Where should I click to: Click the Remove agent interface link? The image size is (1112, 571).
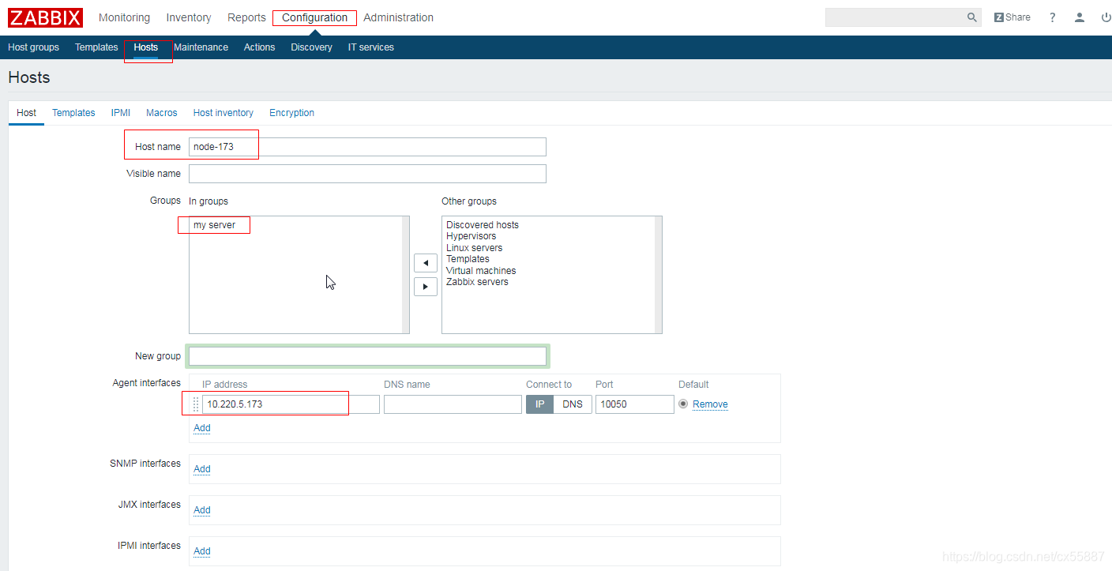(x=710, y=404)
